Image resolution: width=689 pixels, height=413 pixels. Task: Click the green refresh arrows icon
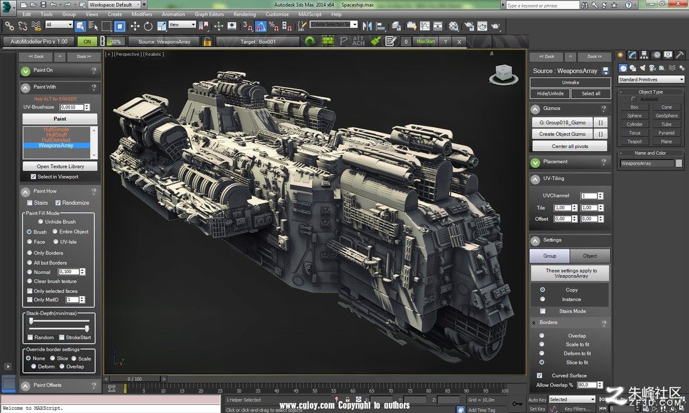(310, 41)
